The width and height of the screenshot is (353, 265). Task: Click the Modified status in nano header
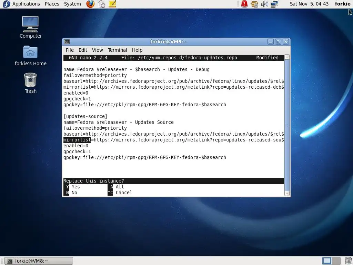(x=267, y=58)
